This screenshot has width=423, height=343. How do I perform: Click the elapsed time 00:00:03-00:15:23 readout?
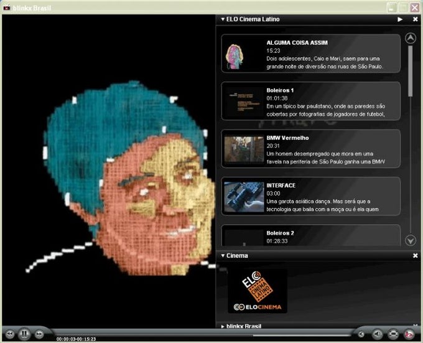[76, 339]
